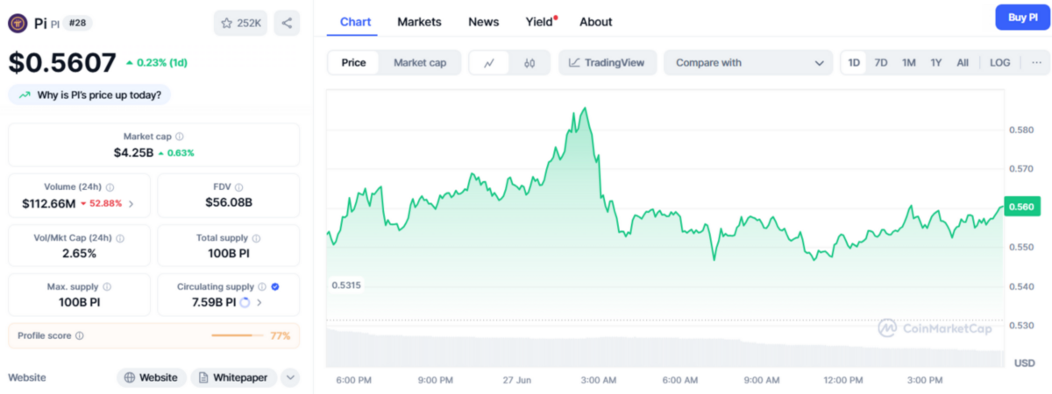This screenshot has width=1052, height=394.
Task: Click info icon next to Circulating supply
Action: [x=262, y=287]
